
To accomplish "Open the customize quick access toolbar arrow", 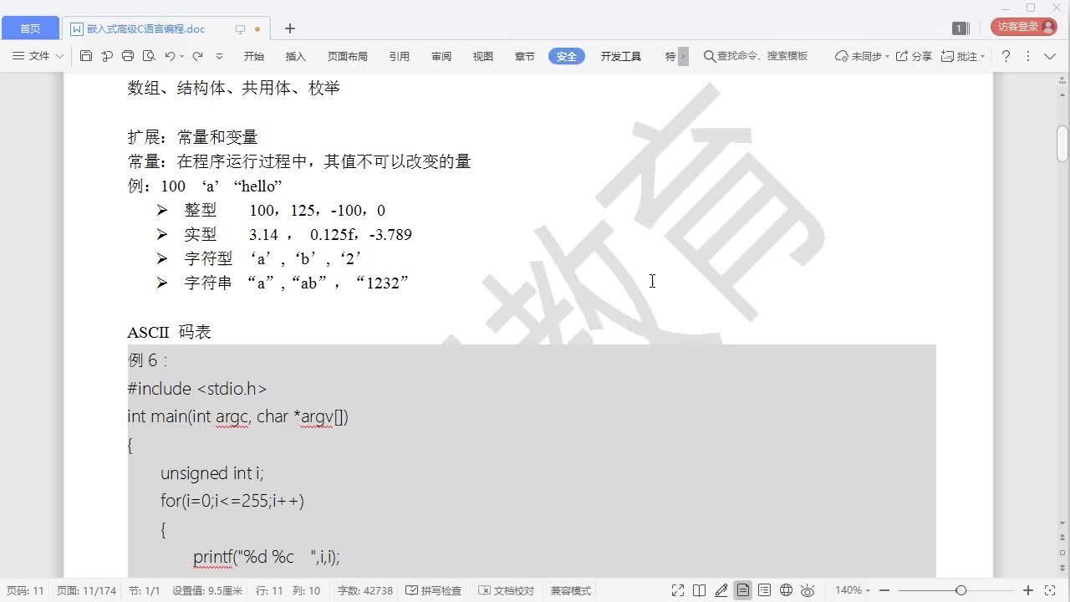I will (x=220, y=56).
